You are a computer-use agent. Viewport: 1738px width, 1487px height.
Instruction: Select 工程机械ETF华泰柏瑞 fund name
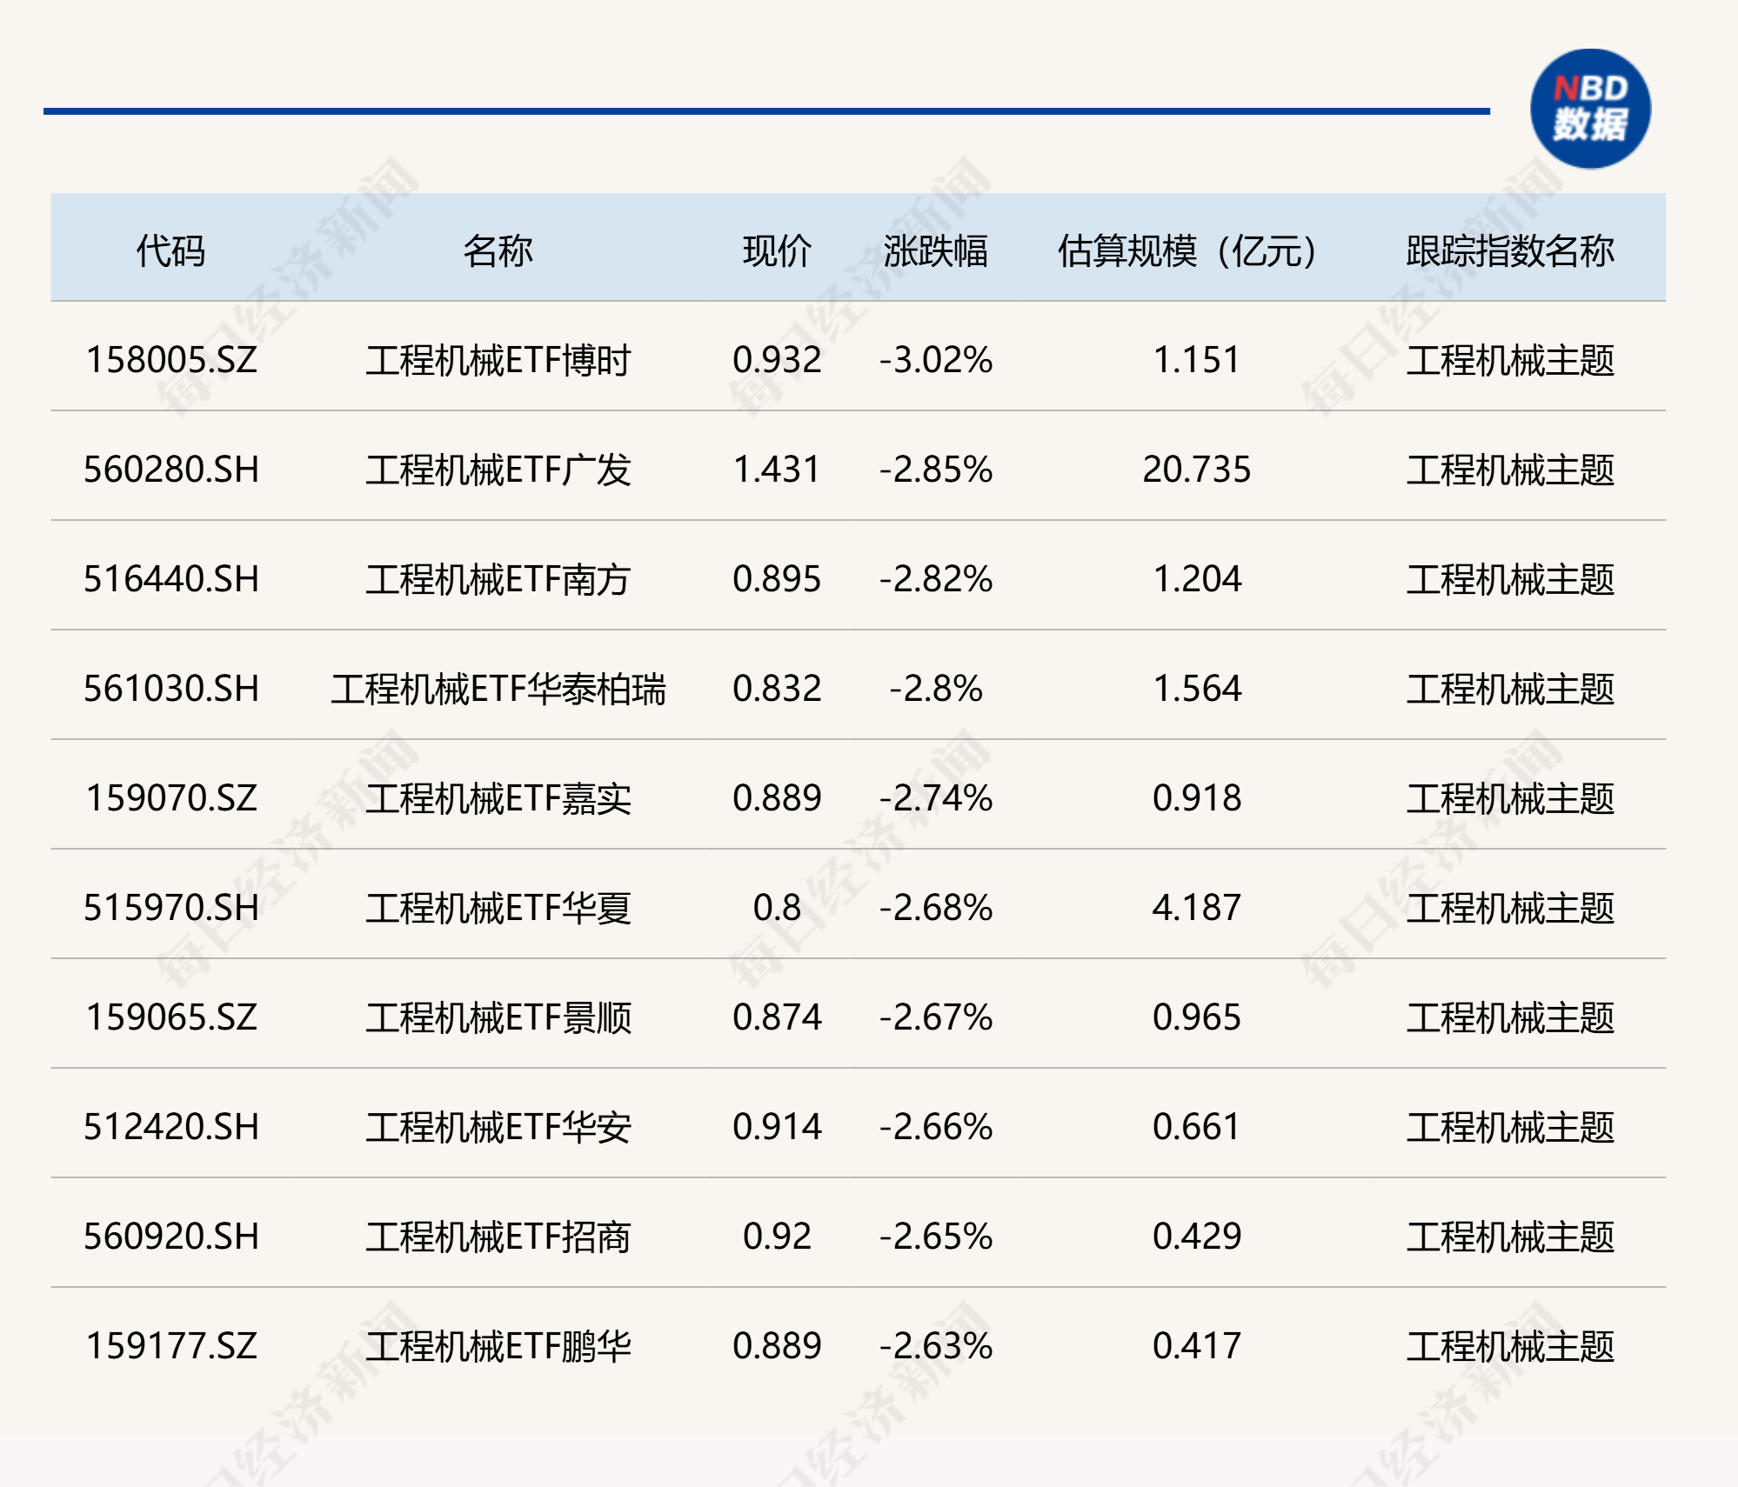pyautogui.click(x=498, y=690)
